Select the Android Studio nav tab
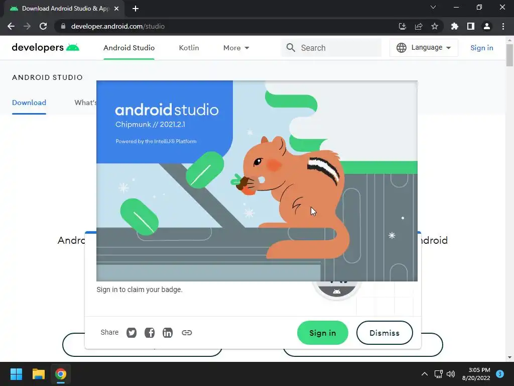 click(129, 48)
